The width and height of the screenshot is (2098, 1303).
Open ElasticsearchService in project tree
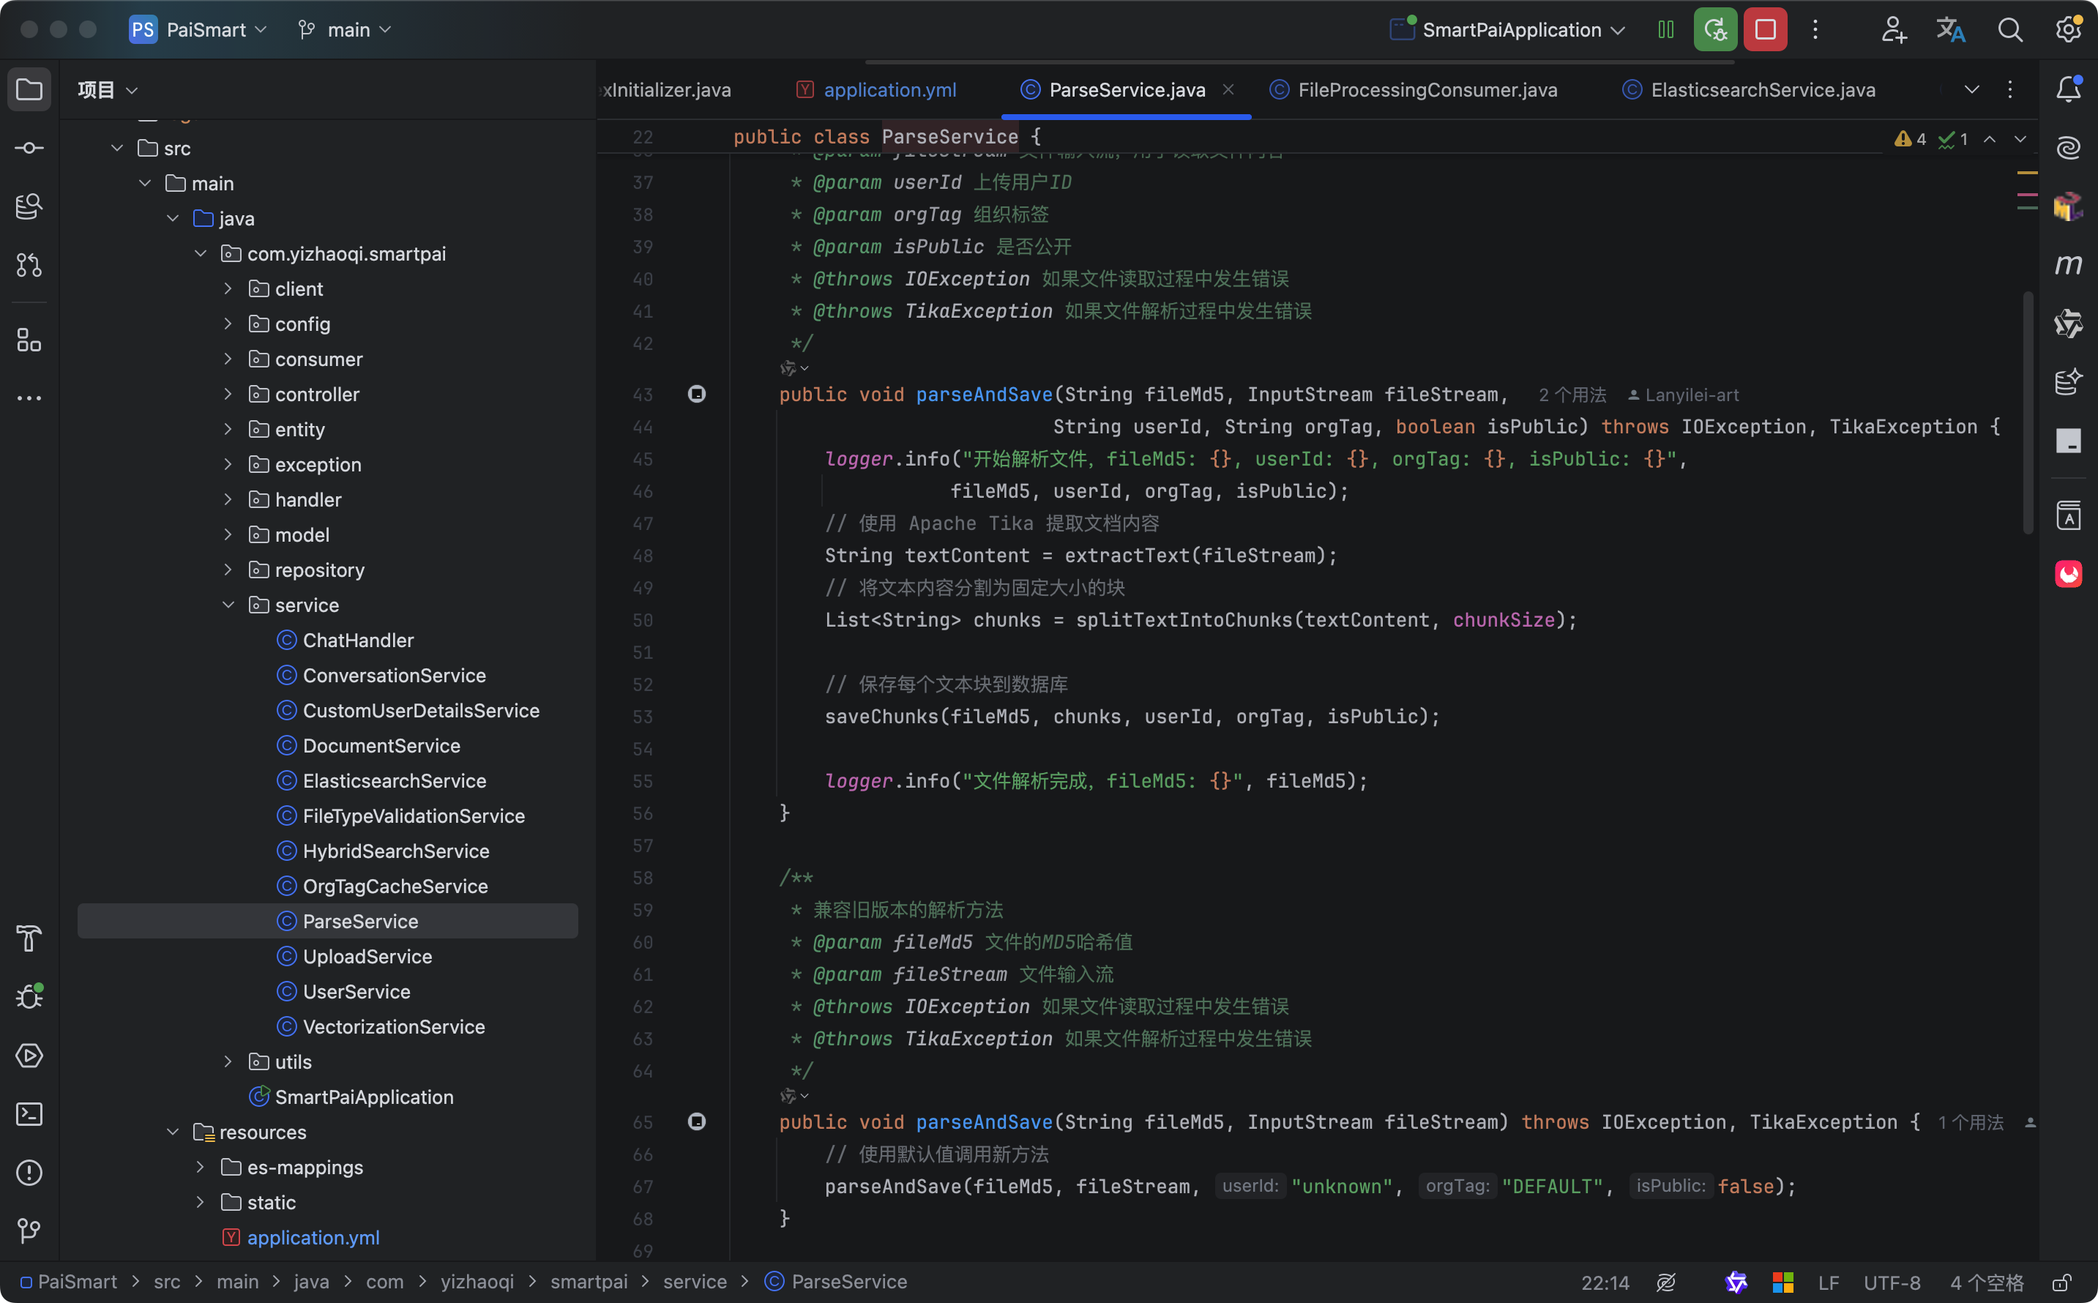pyautogui.click(x=394, y=781)
